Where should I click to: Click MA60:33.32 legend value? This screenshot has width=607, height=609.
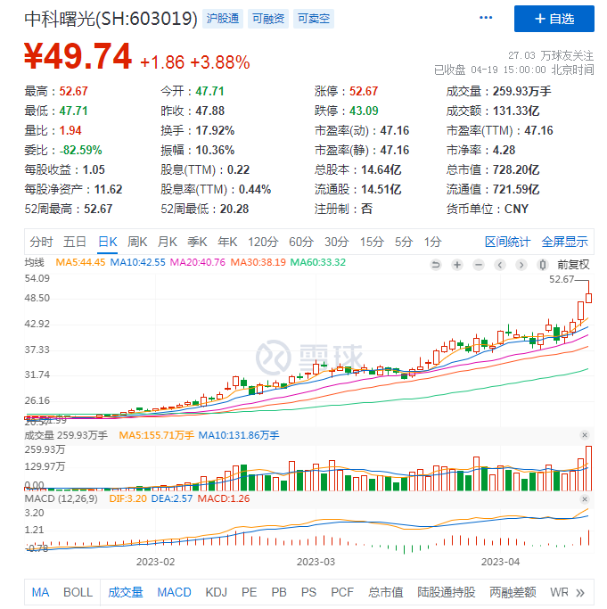[318, 262]
